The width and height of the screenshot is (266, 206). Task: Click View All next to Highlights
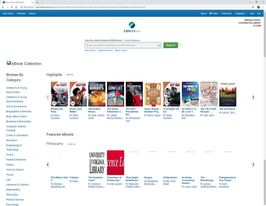click(70, 75)
